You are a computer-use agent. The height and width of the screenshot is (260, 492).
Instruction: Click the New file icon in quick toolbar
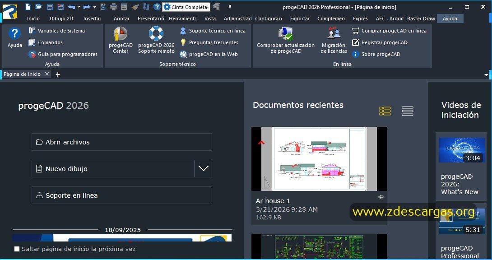28,7
